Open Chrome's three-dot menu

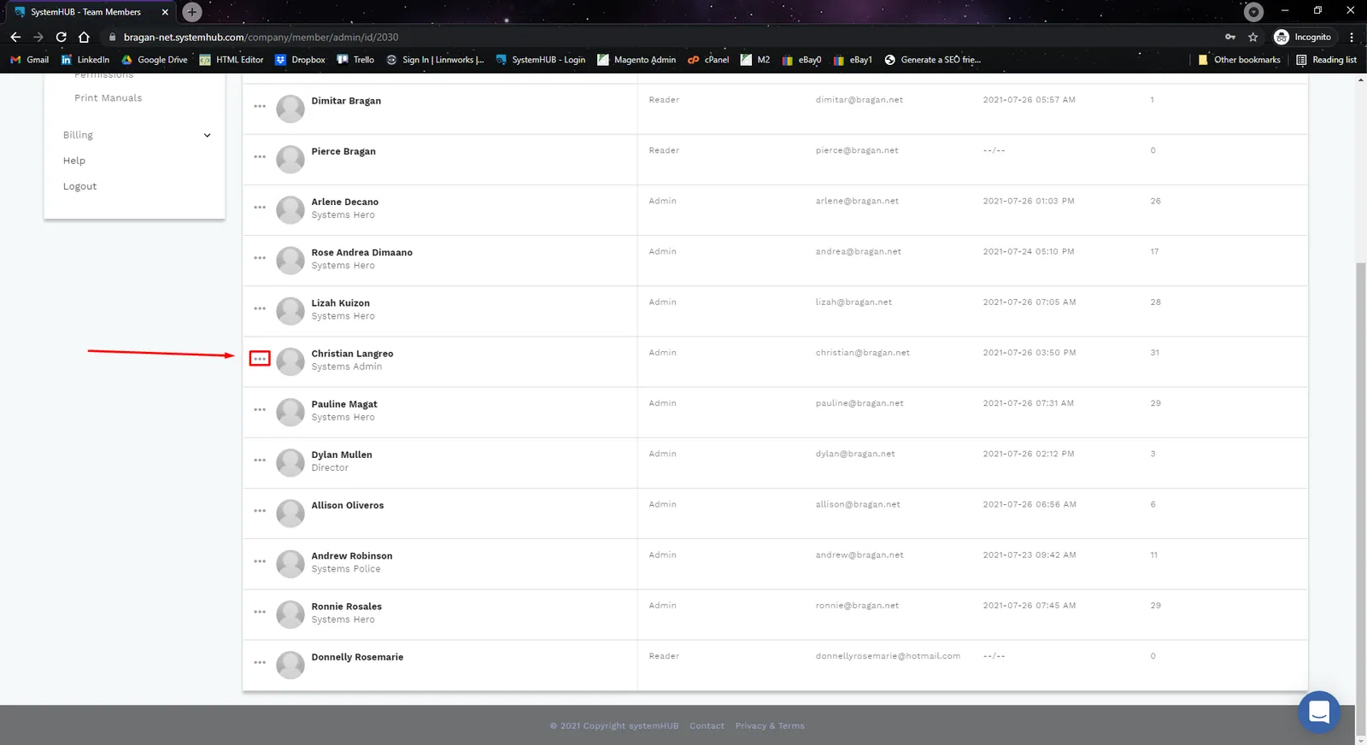click(x=1352, y=37)
